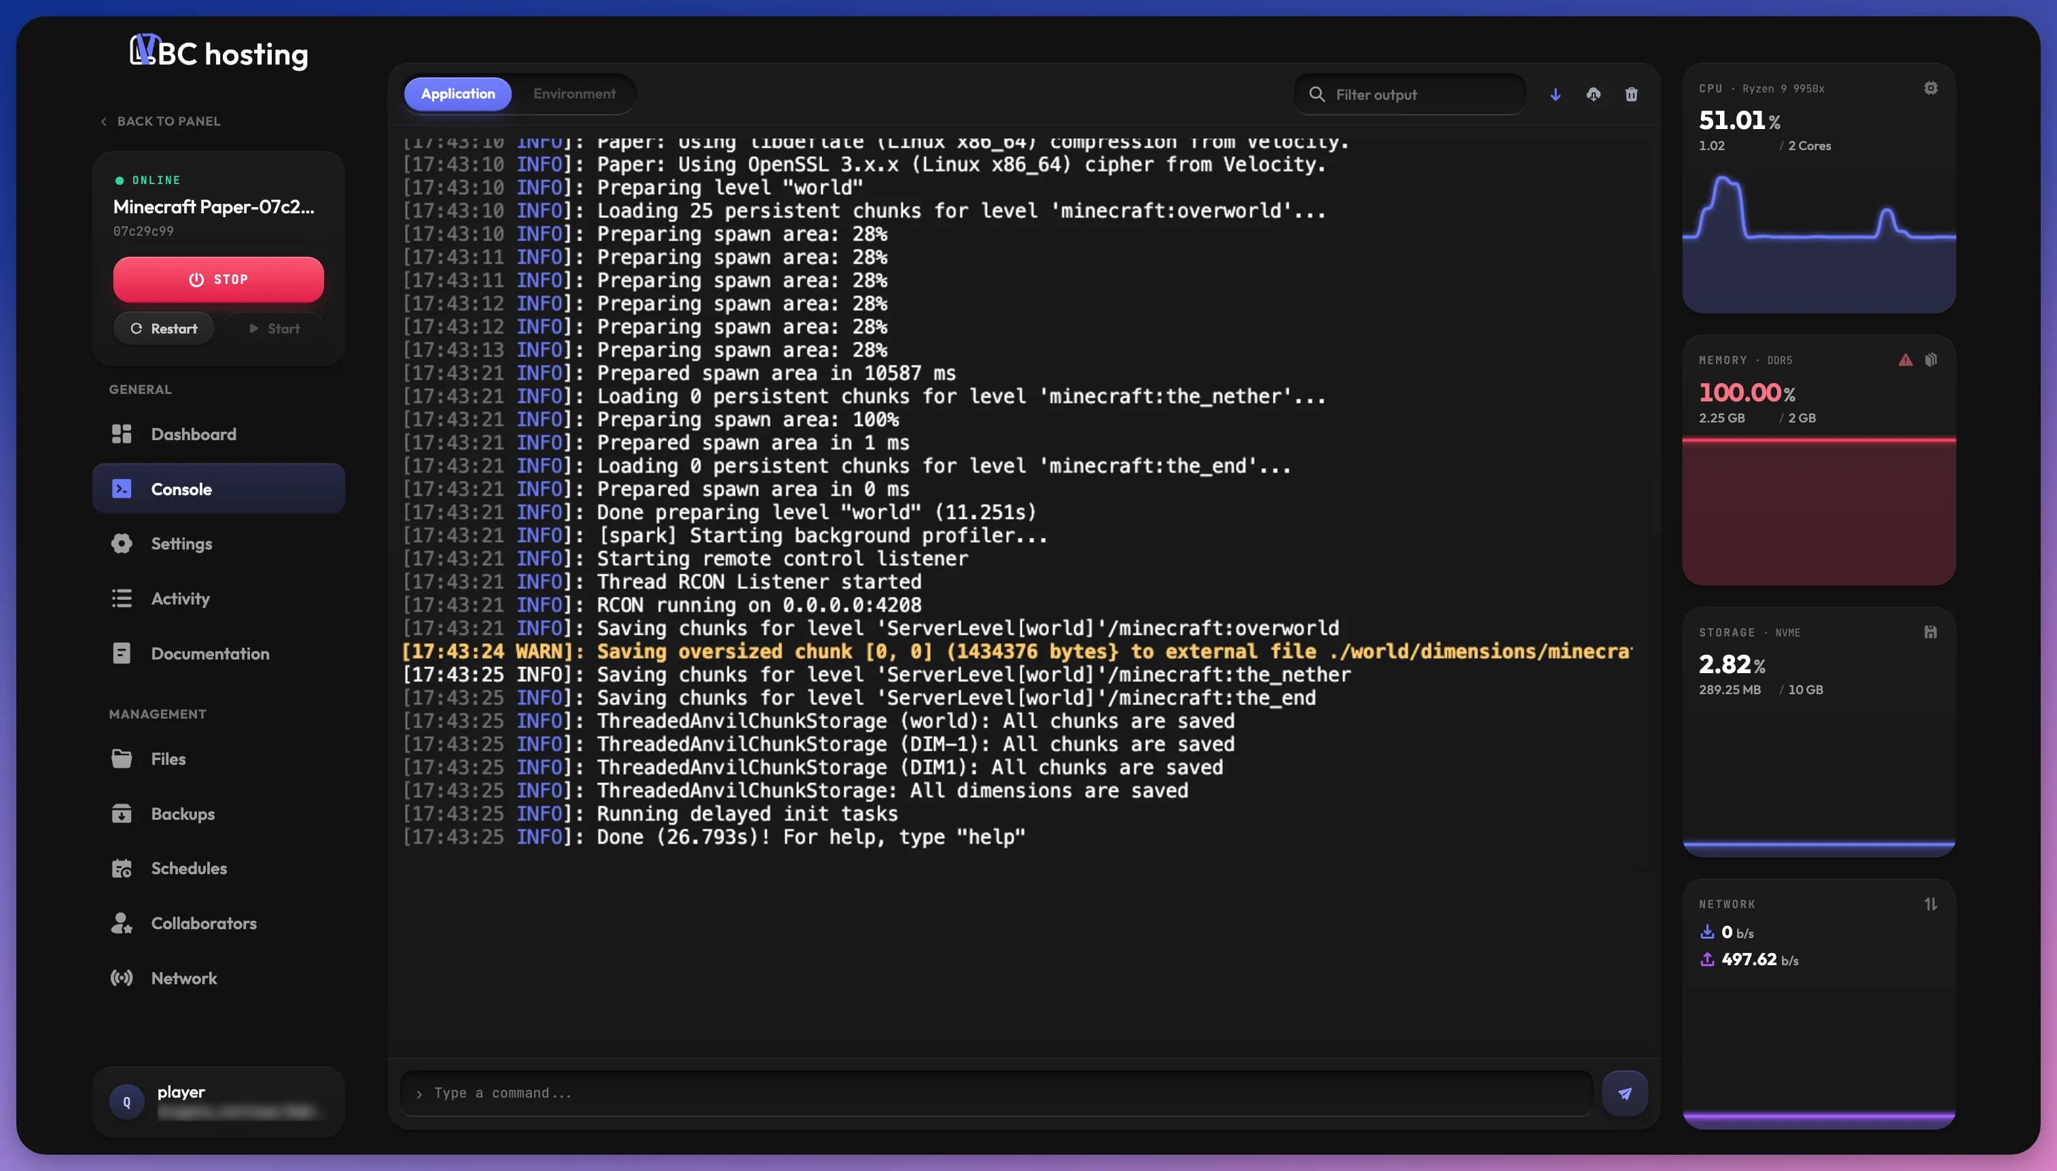Restart the server
Viewport: 2057px width, 1171px height.
(x=164, y=328)
